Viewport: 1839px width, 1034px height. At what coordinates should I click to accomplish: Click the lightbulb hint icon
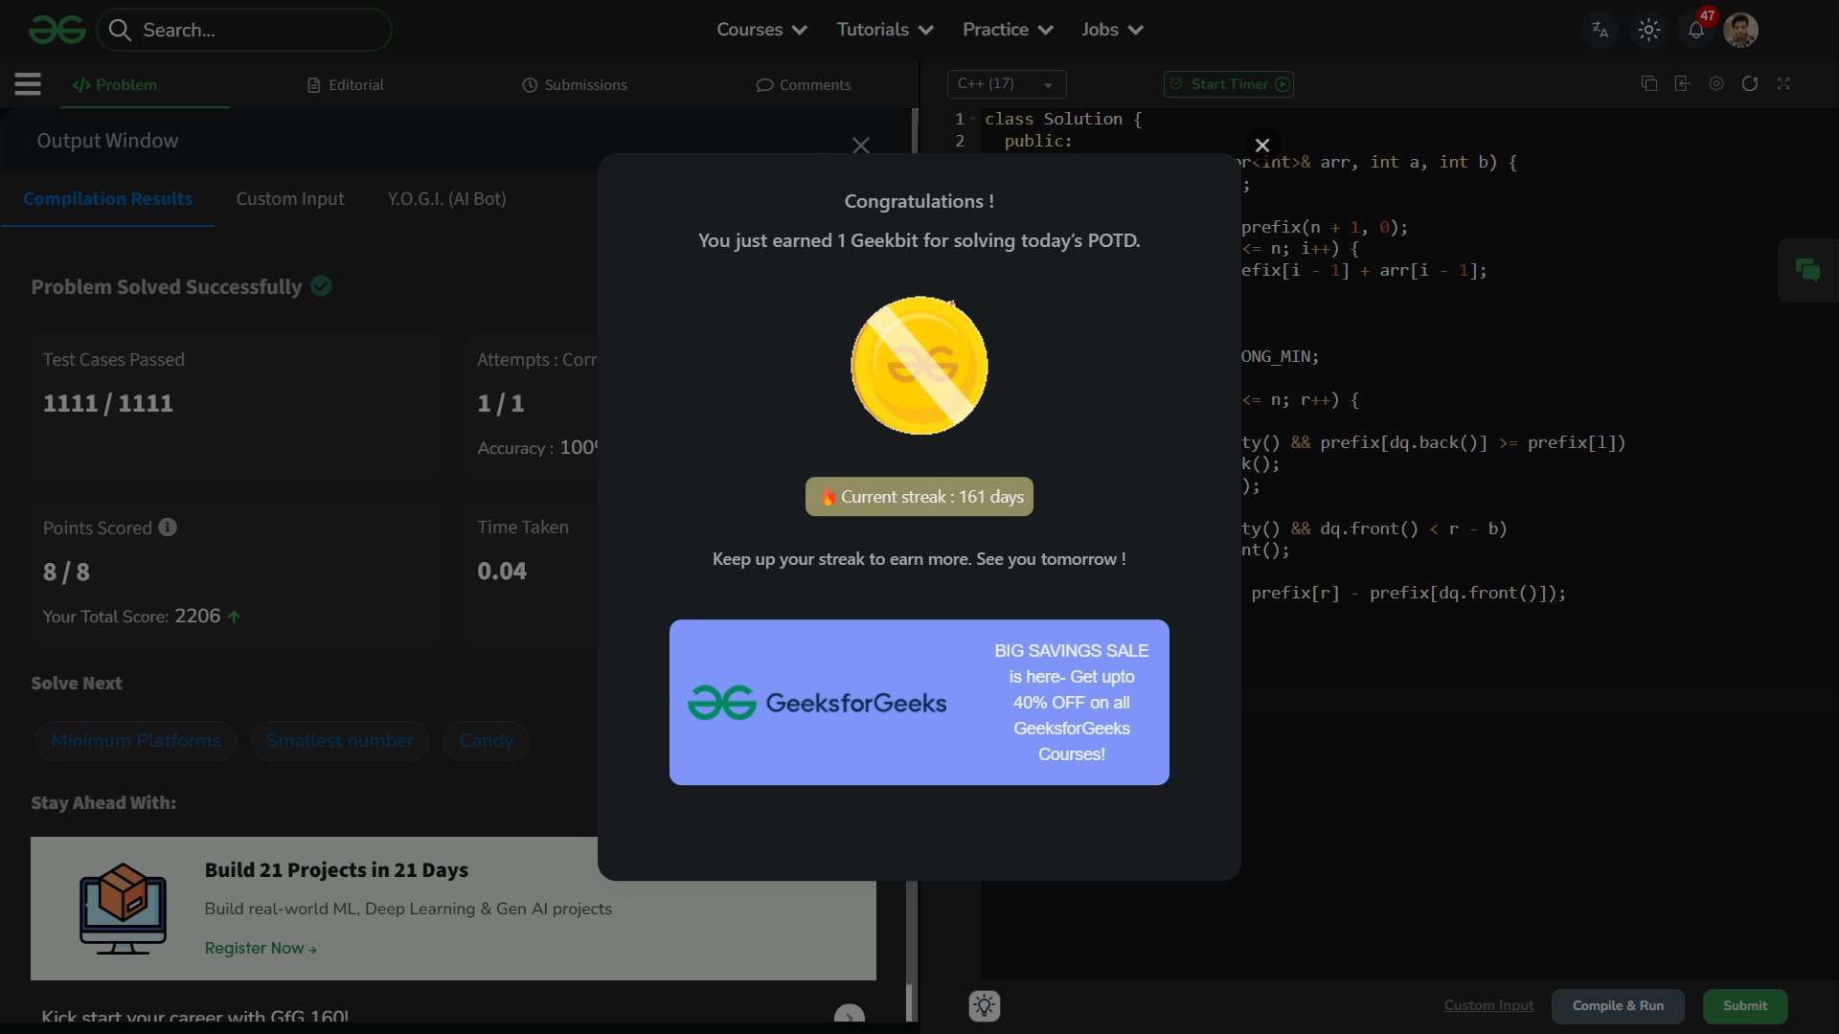point(984,1005)
